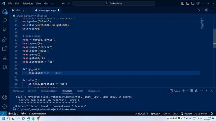216x121 pixels.
Task: Split the terminal panel
Action: [x=191, y=91]
